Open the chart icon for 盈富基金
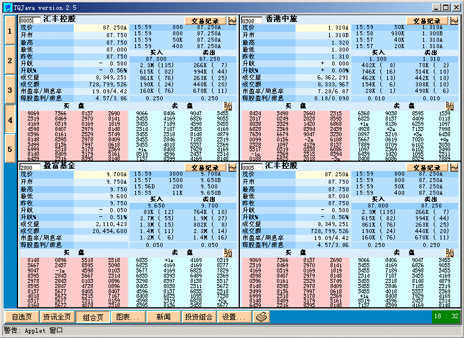This screenshot has width=464, height=338. pos(232,168)
